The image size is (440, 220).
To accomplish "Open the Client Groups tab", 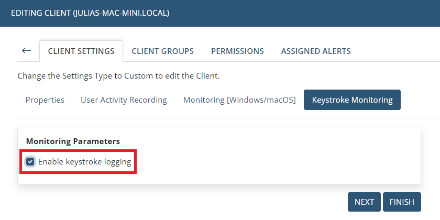I will (x=162, y=51).
